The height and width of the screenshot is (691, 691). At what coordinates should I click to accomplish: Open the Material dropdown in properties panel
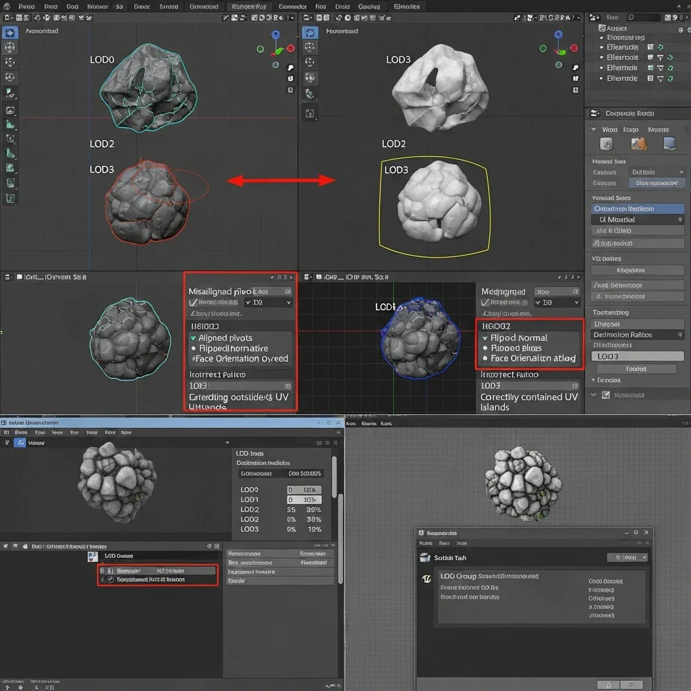(638, 219)
